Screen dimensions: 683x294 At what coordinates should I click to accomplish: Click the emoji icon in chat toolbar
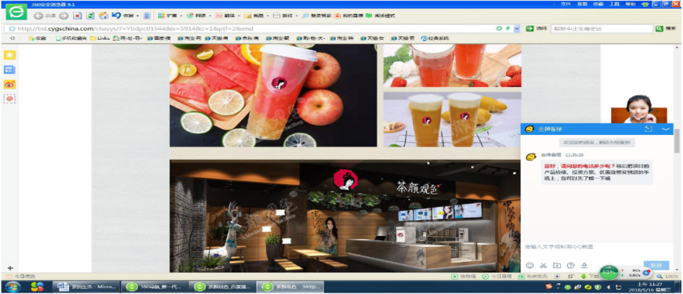[529, 265]
